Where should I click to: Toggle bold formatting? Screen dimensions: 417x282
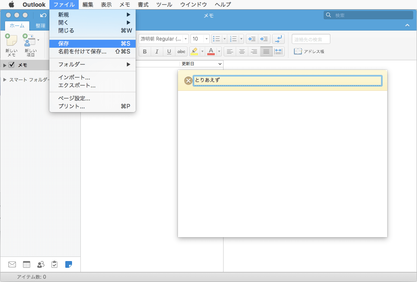(x=145, y=51)
